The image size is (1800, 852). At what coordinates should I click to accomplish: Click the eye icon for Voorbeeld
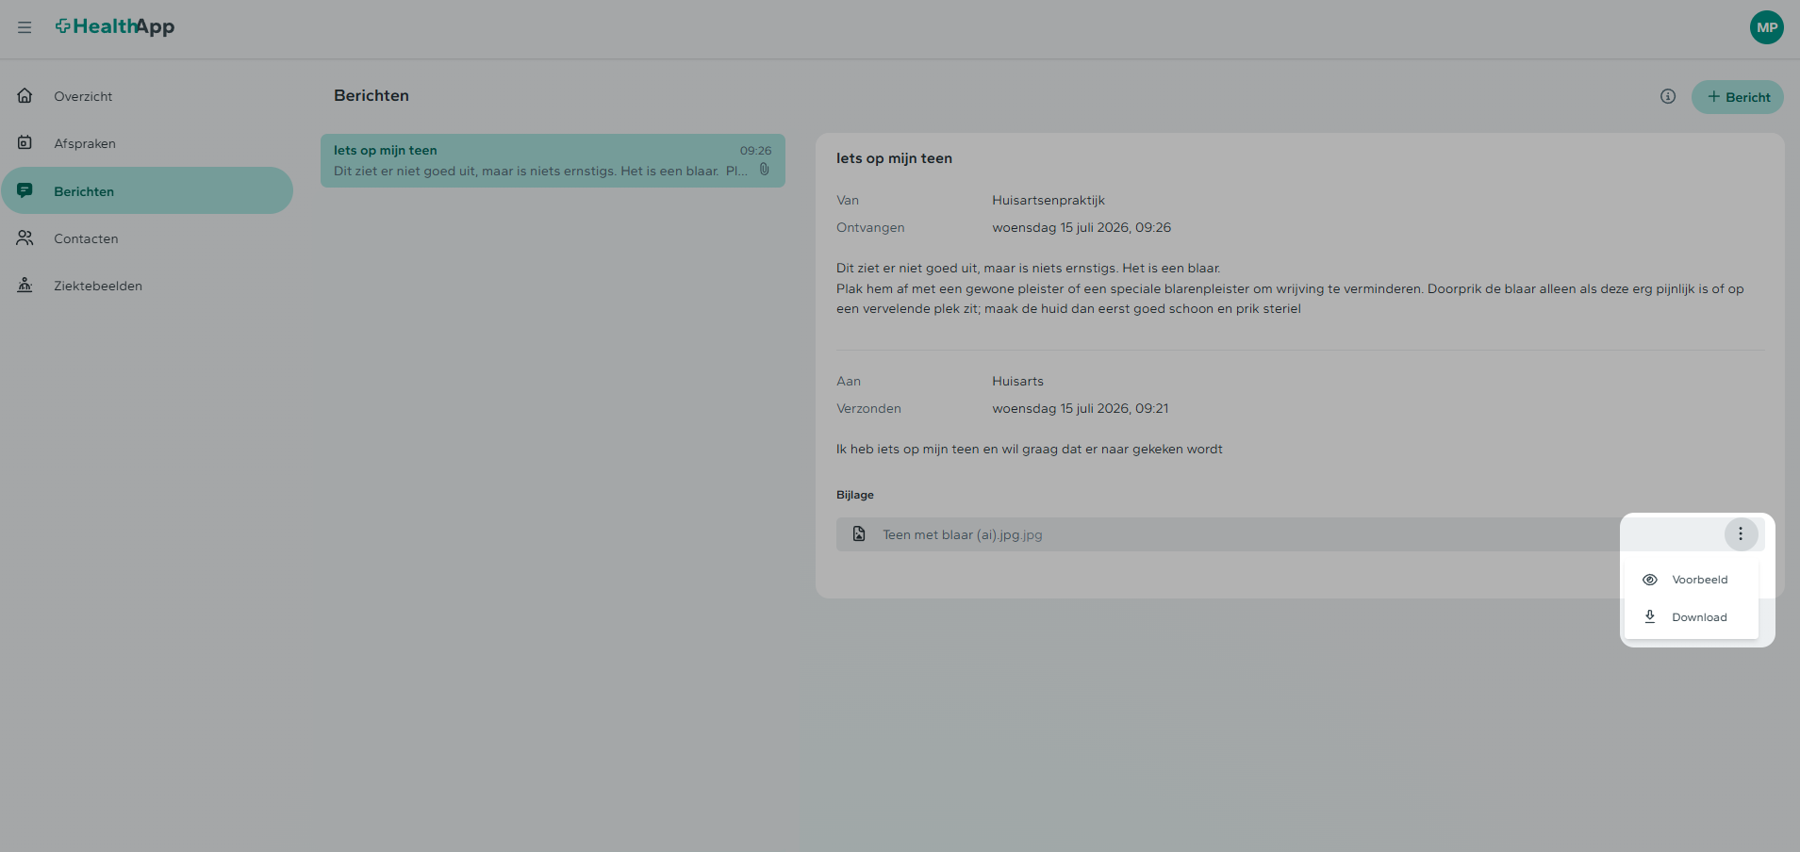(x=1650, y=580)
